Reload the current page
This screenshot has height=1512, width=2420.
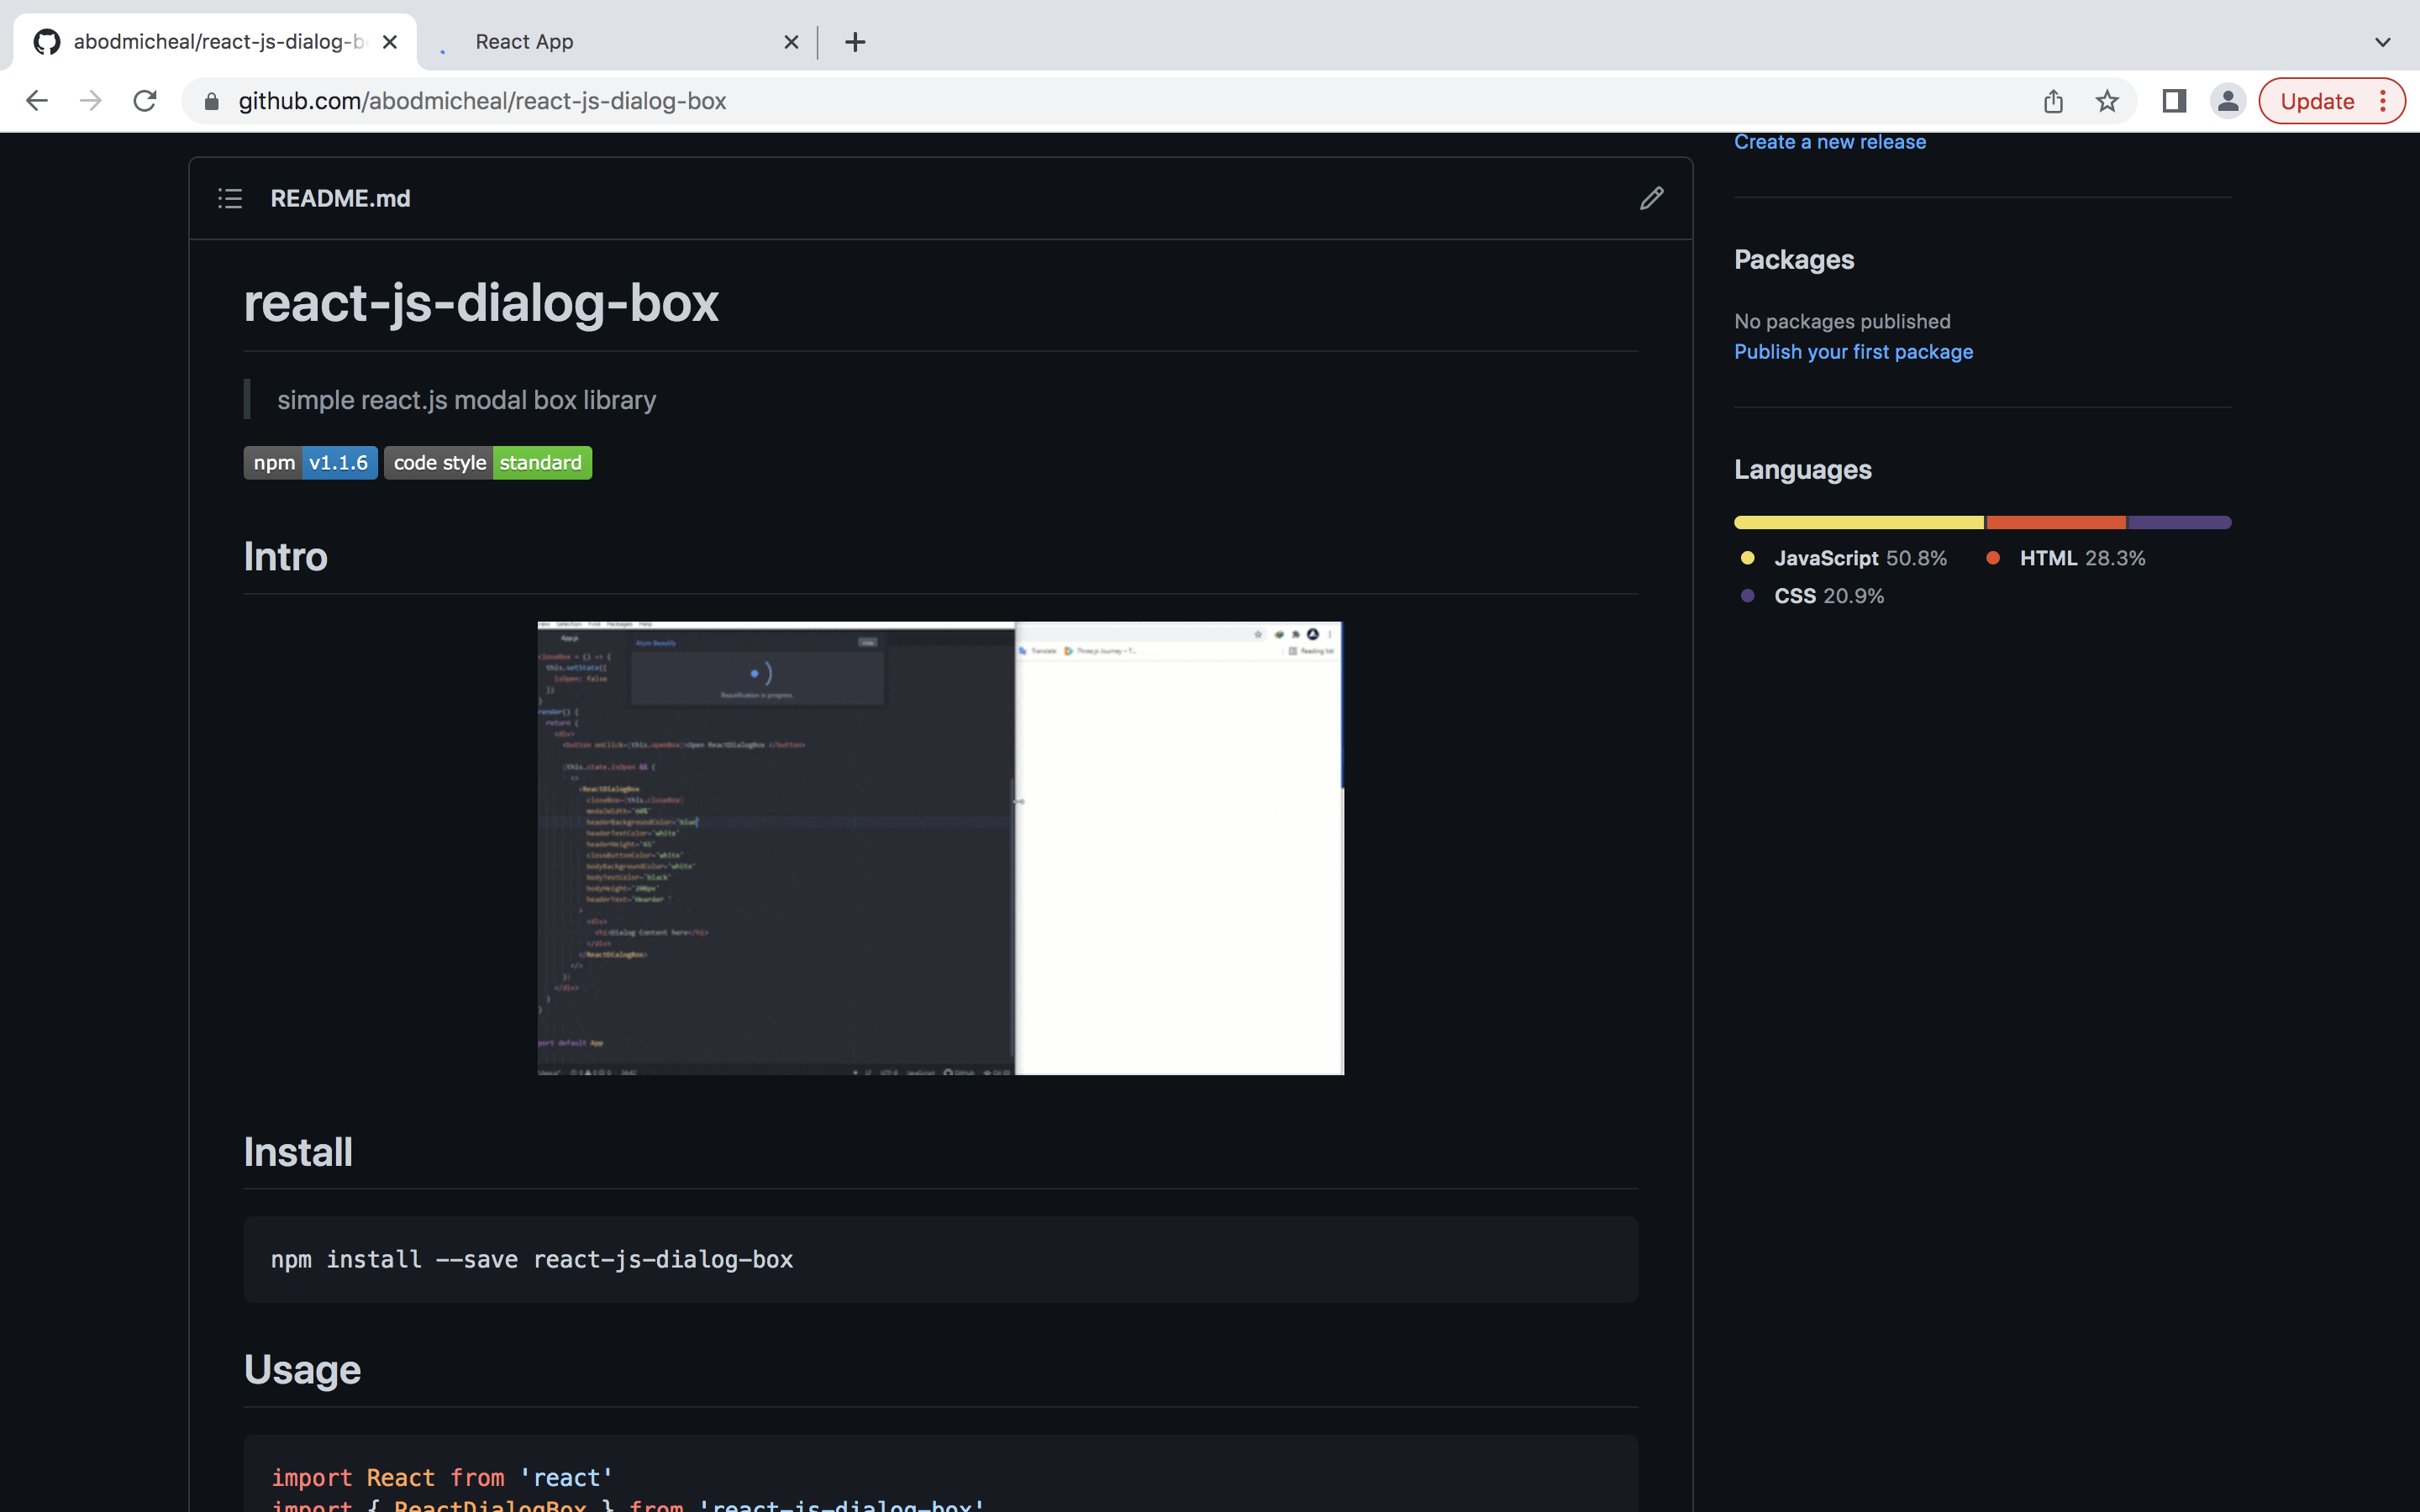(145, 101)
